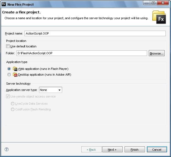Select Web application radio button
Screen dimensions: 171x157
pyautogui.click(x=9, y=69)
